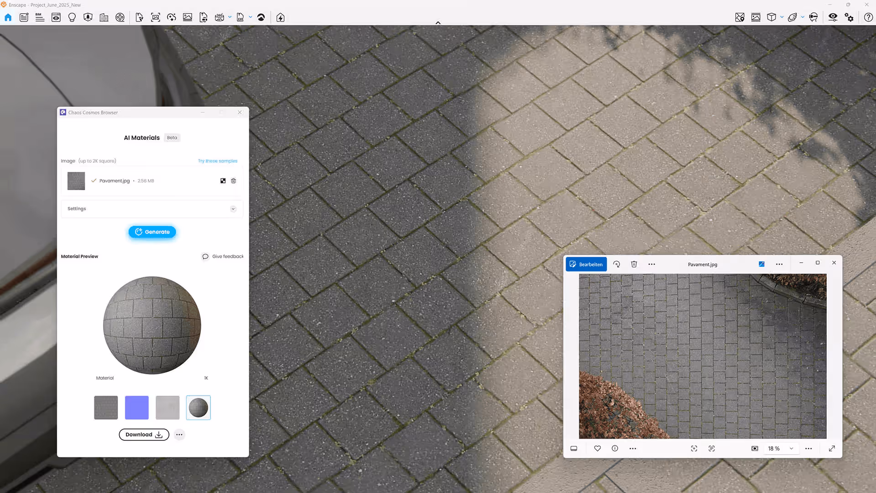This screenshot has width=876, height=493.
Task: Click the light bulb icon in toolbar
Action: point(72,17)
